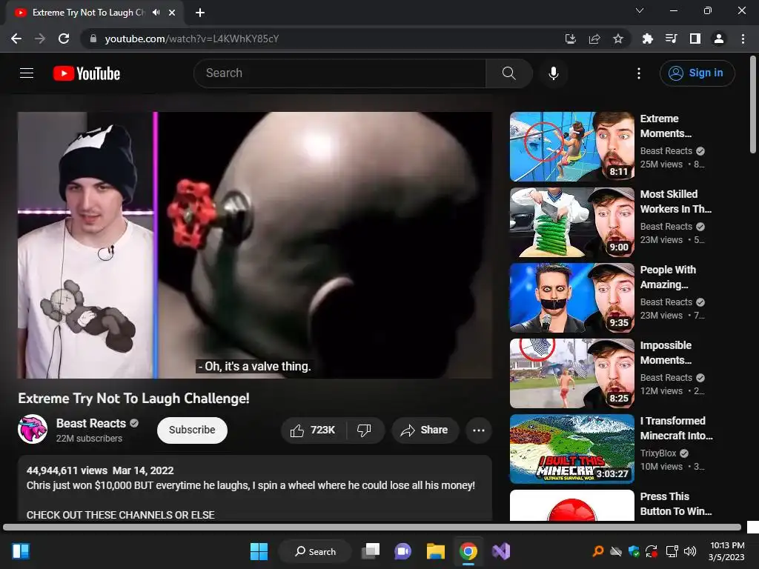759x569 pixels.
Task: Open Beast Reacts channel avatar
Action: pyautogui.click(x=33, y=429)
